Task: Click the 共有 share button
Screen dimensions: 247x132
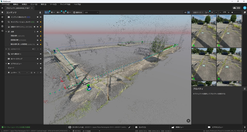Action: (237, 8)
